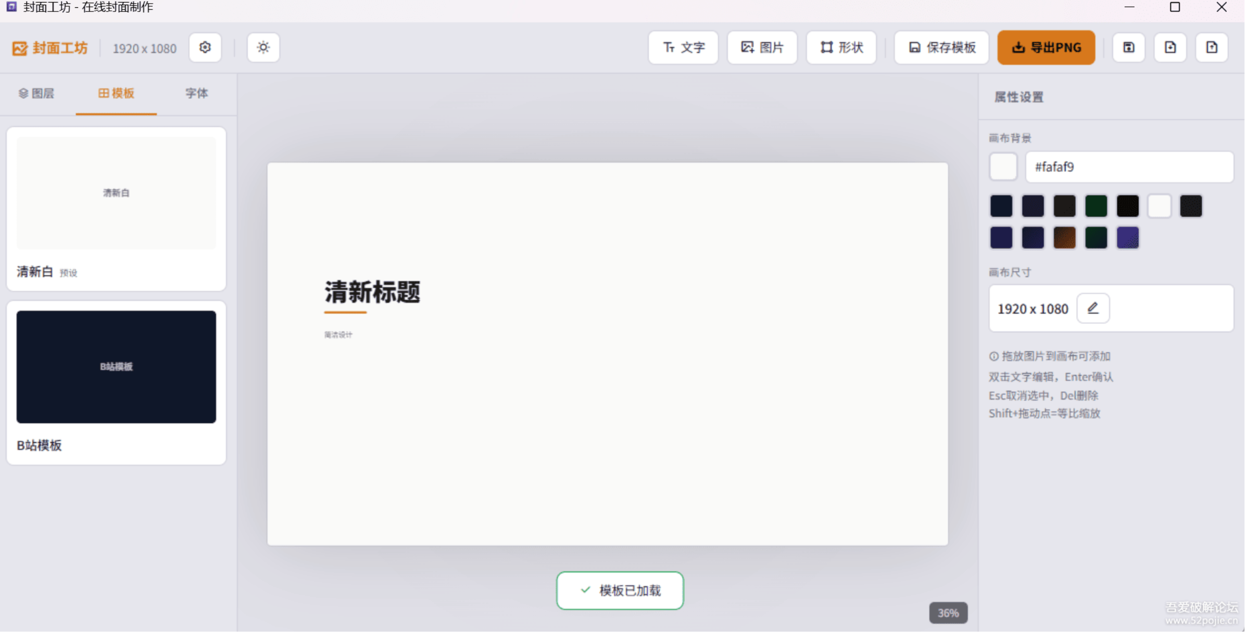The width and height of the screenshot is (1245, 641).
Task: Open the canvas background color picker swatch
Action: (x=1003, y=167)
